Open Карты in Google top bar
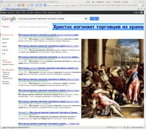This screenshot has height=129, width=146. 18,12
